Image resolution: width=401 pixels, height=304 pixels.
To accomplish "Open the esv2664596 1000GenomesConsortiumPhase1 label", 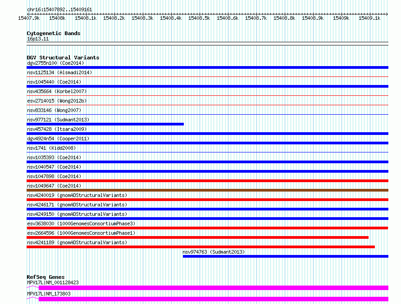I will [81, 233].
